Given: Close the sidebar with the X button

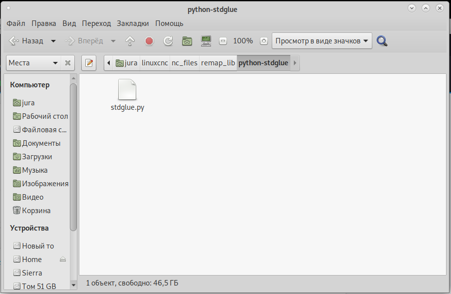Looking at the screenshot, I should click(67, 63).
